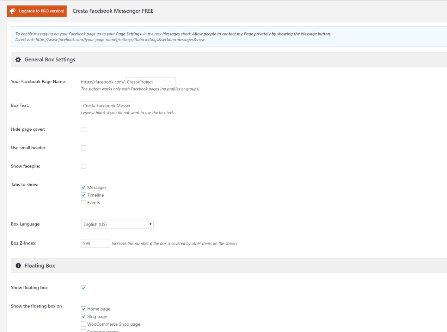Click the 'Tabs to show:' label
The image size is (447, 332).
click(25, 185)
